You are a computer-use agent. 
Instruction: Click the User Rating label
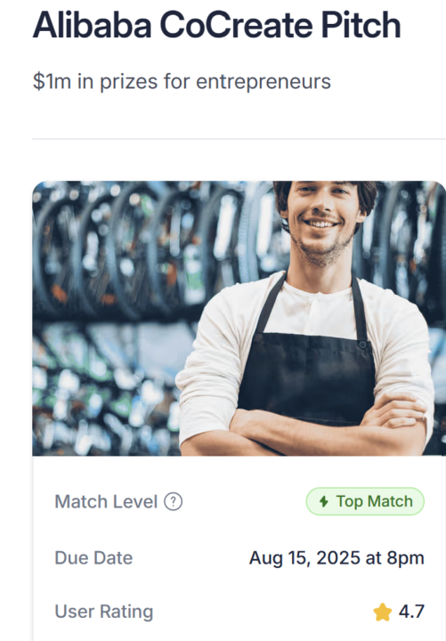pyautogui.click(x=104, y=612)
